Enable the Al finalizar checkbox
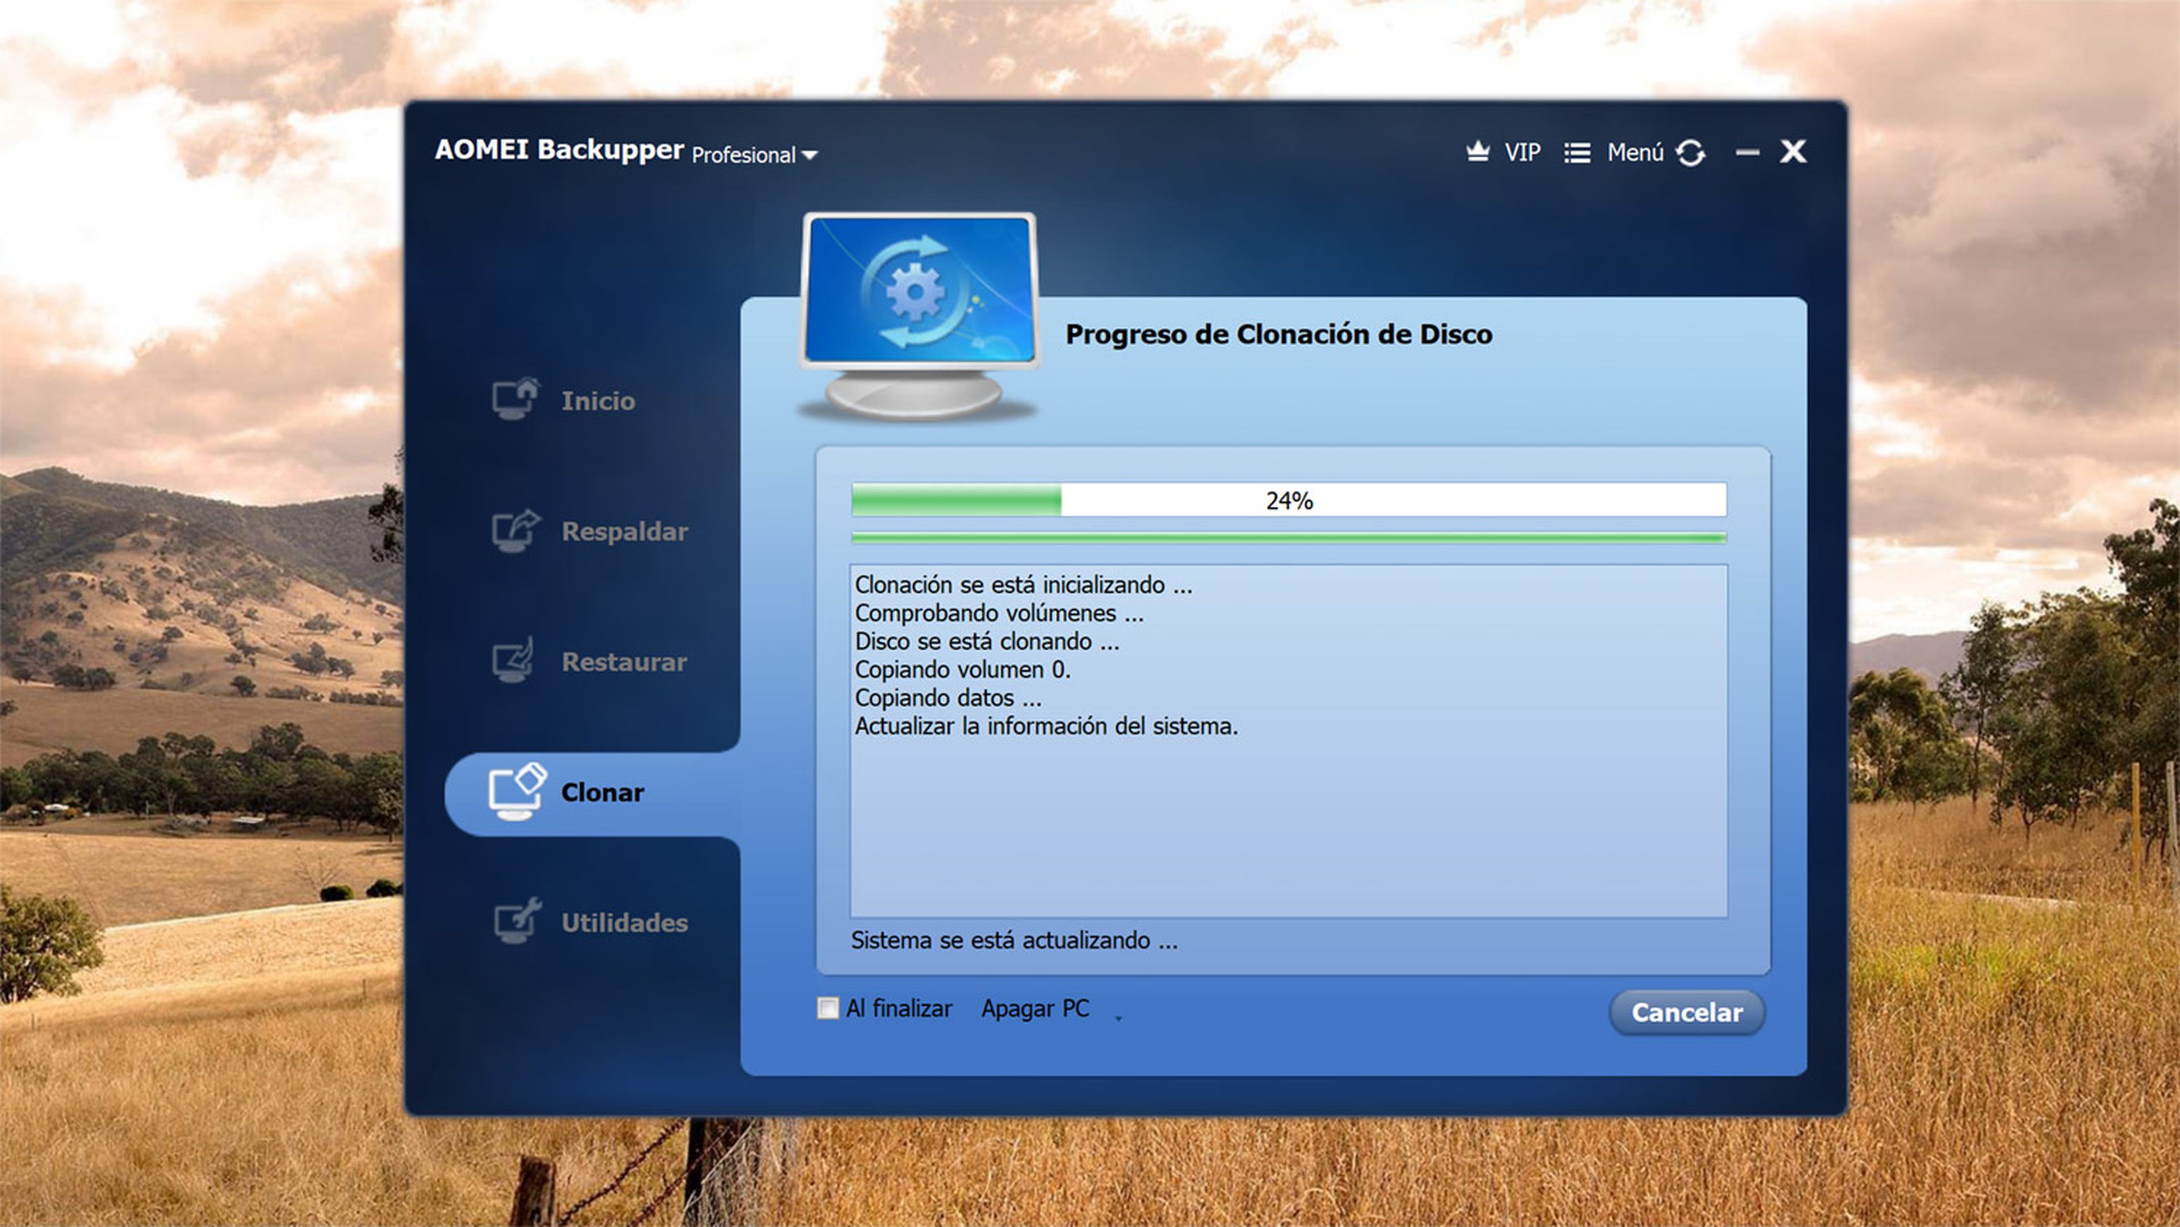 pyautogui.click(x=828, y=1008)
